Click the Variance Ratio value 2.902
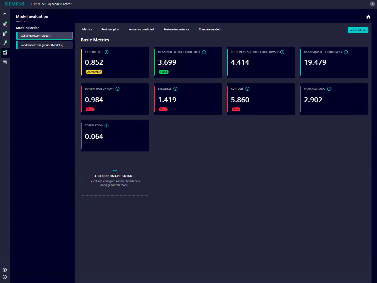 click(313, 100)
